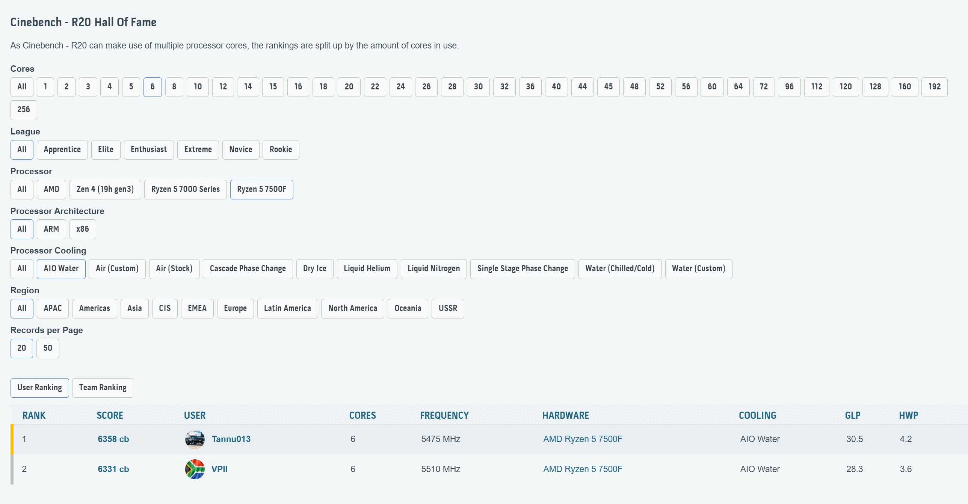Select Air (Custom) cooling filter

click(x=117, y=269)
